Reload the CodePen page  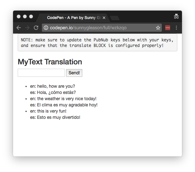pyautogui.click(x=36, y=28)
